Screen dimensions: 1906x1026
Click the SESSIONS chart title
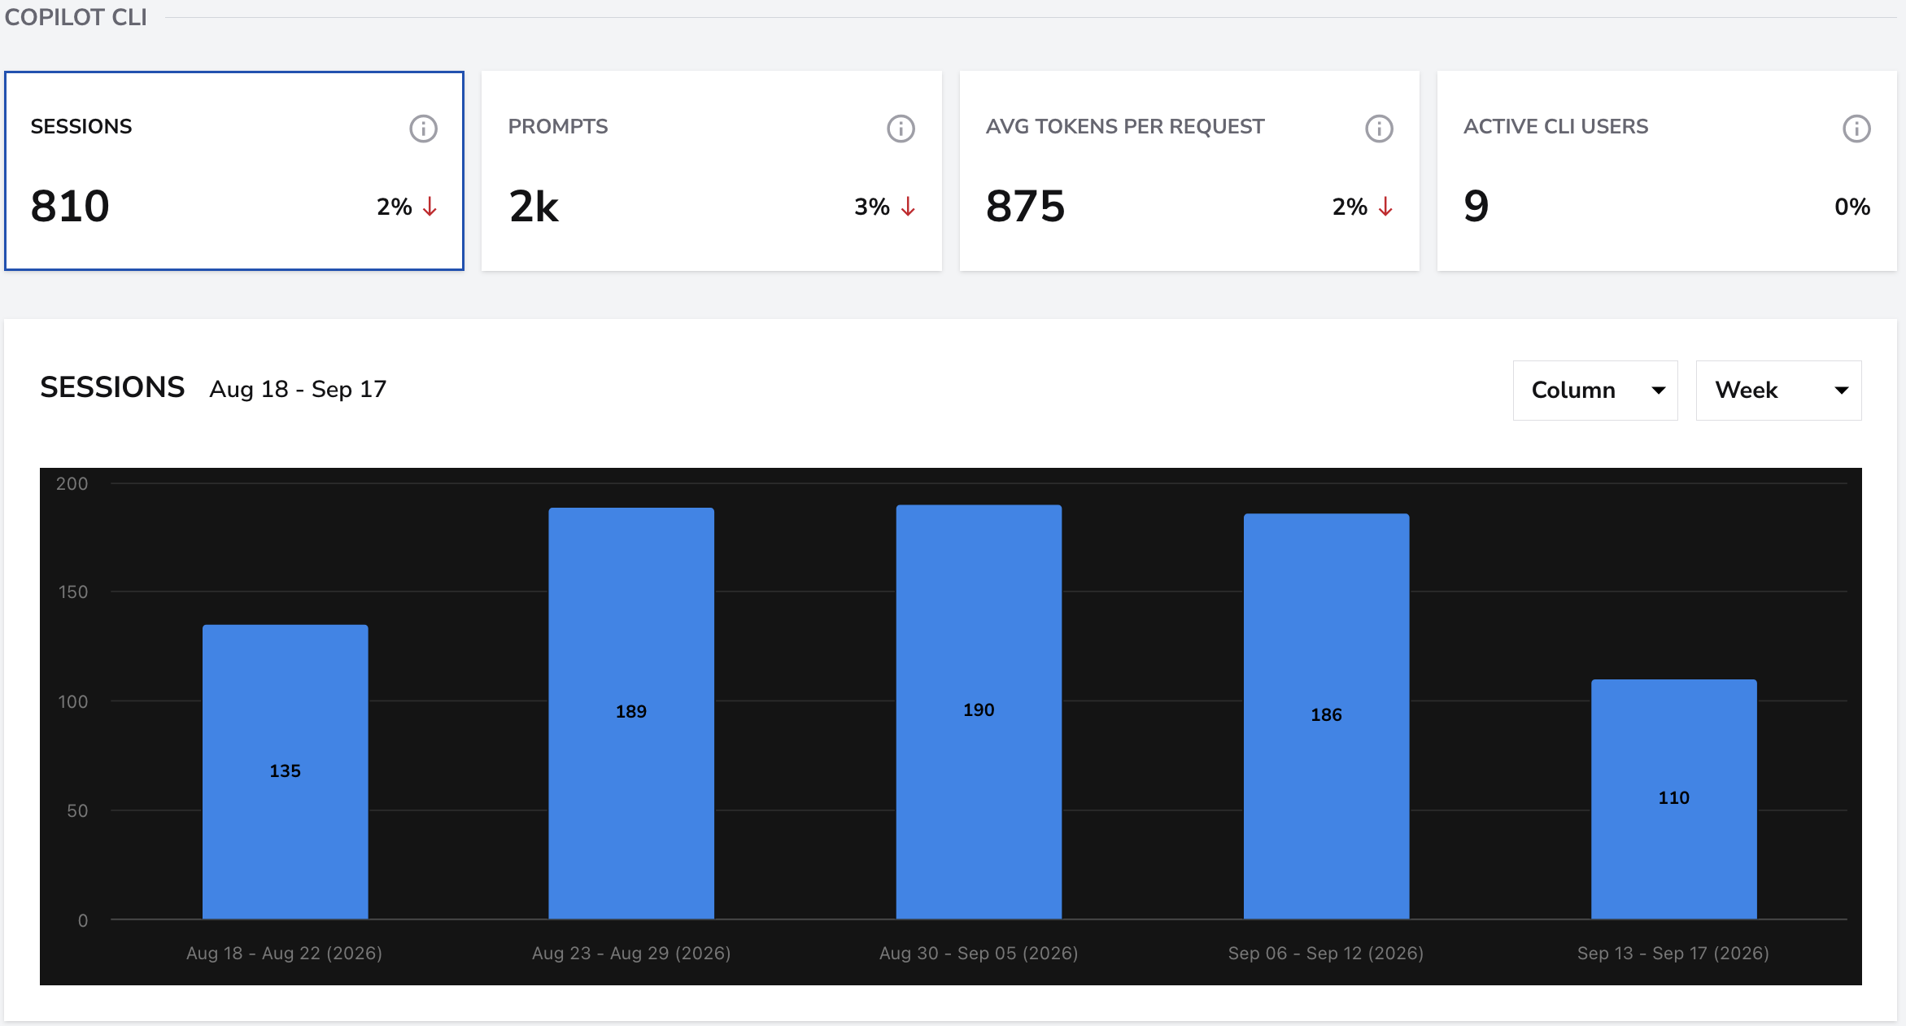click(x=112, y=387)
